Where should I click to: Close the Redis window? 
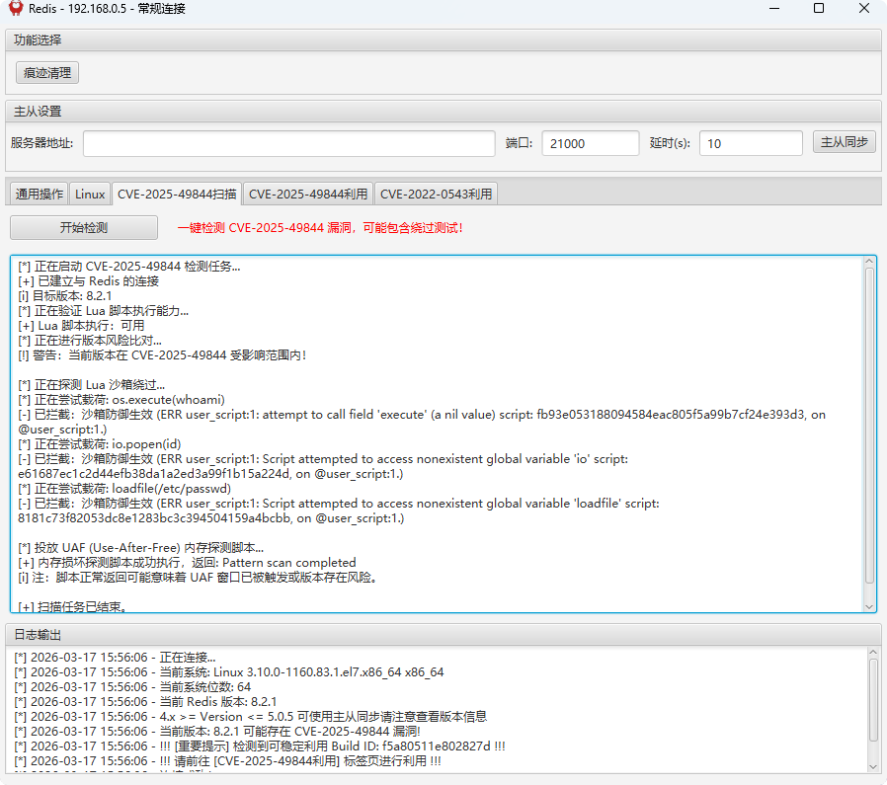coord(864,9)
